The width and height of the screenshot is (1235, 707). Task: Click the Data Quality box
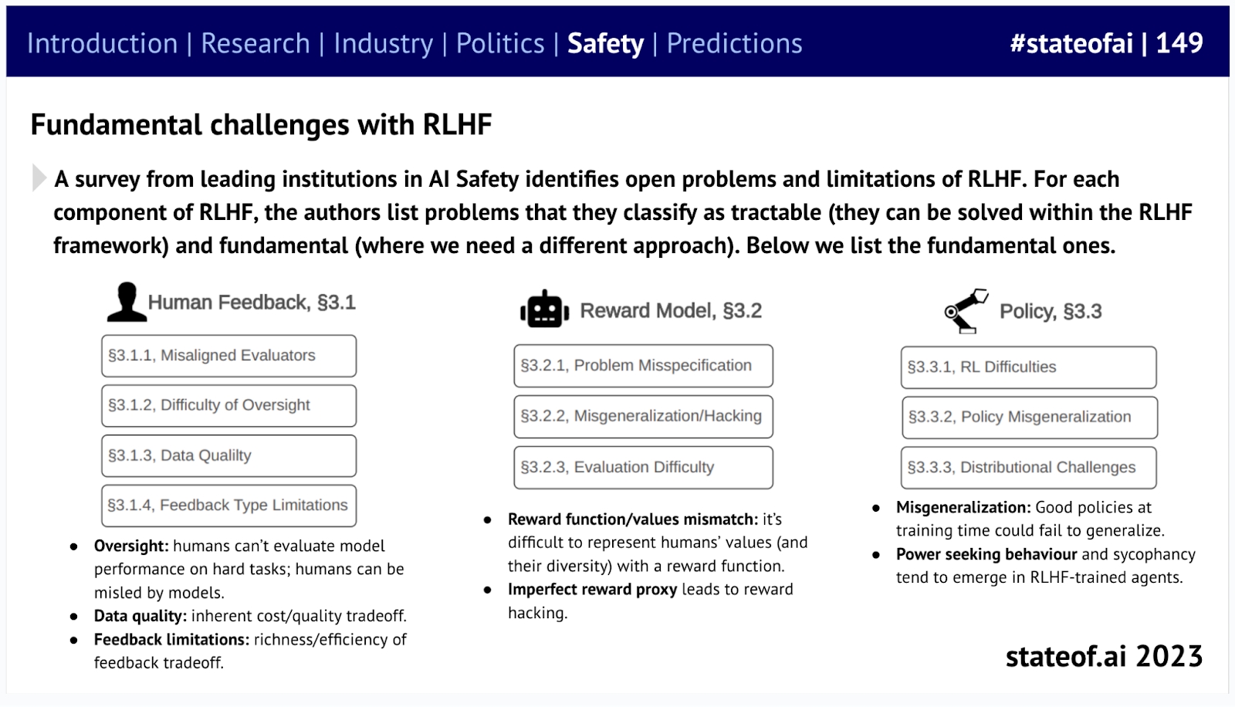[x=229, y=456]
